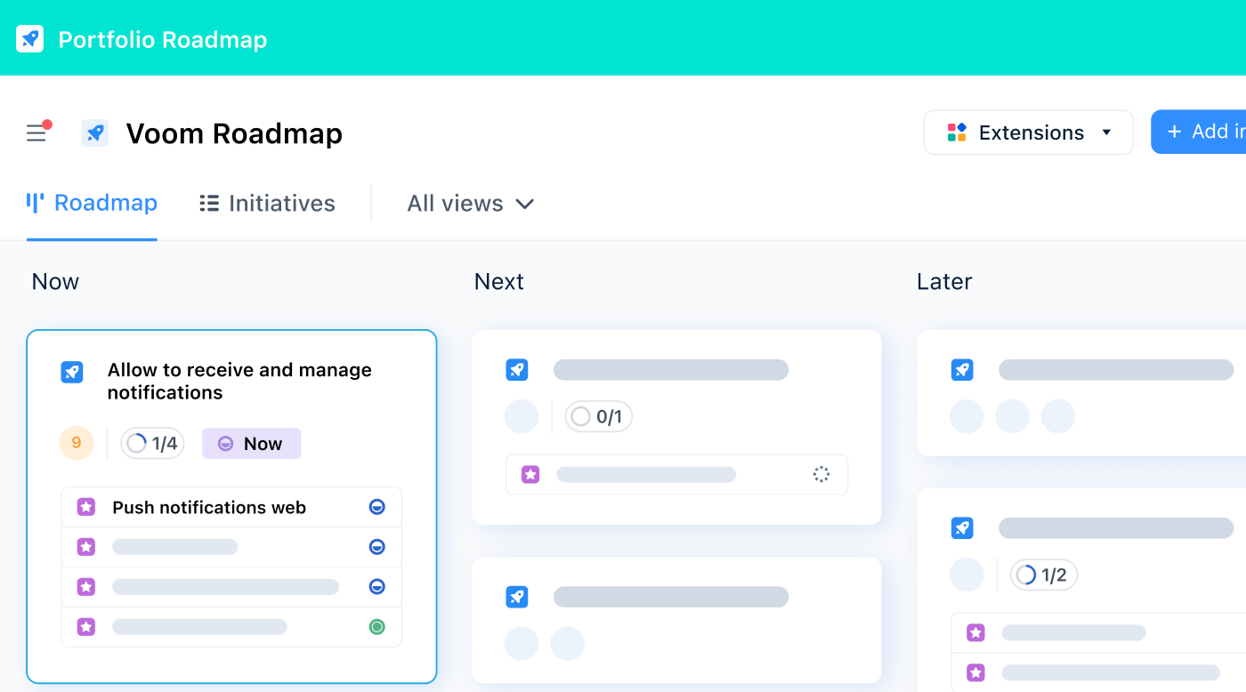Click the rocket logo in teal header
This screenshot has height=692, width=1246.
[x=29, y=39]
